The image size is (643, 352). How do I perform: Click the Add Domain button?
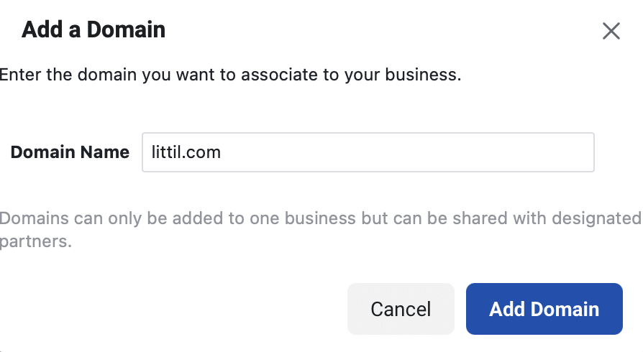tap(544, 309)
